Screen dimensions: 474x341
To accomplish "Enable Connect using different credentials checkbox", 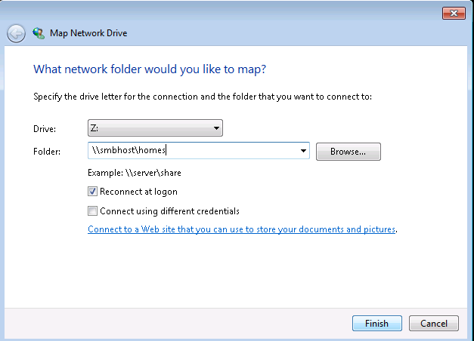I will 93,211.
